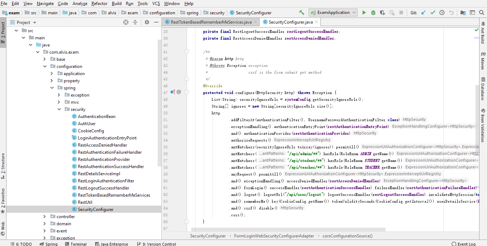Image resolution: width=487 pixels, height=246 pixels.
Task: Commit changes to Git
Action: pos(433,12)
